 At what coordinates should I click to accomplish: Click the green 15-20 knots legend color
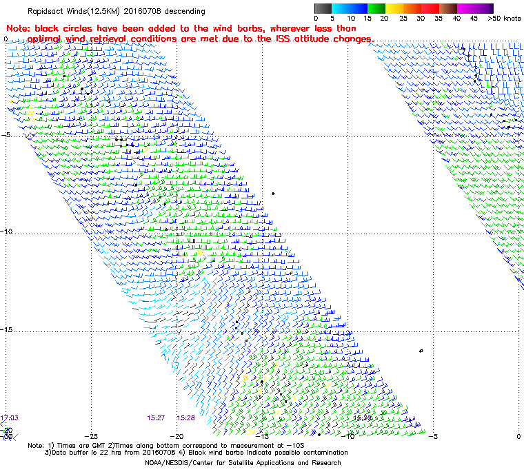point(376,8)
